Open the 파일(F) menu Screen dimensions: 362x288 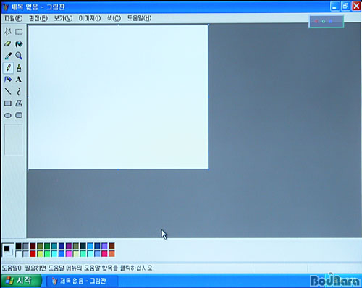pyautogui.click(x=14, y=18)
